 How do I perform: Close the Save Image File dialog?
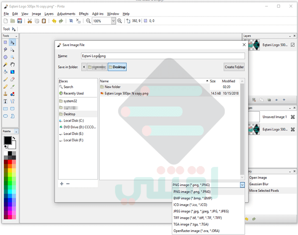244,45
